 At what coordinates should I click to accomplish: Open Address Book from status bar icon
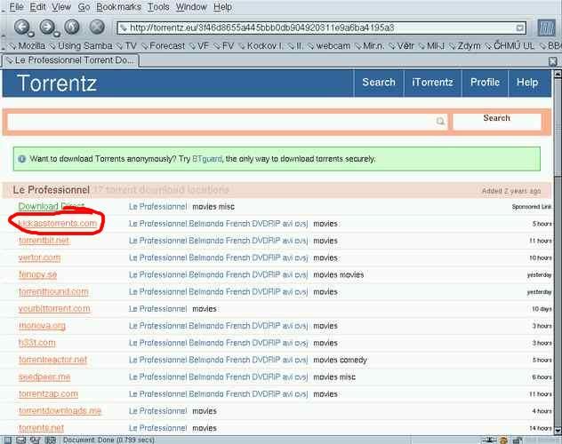pos(50,440)
